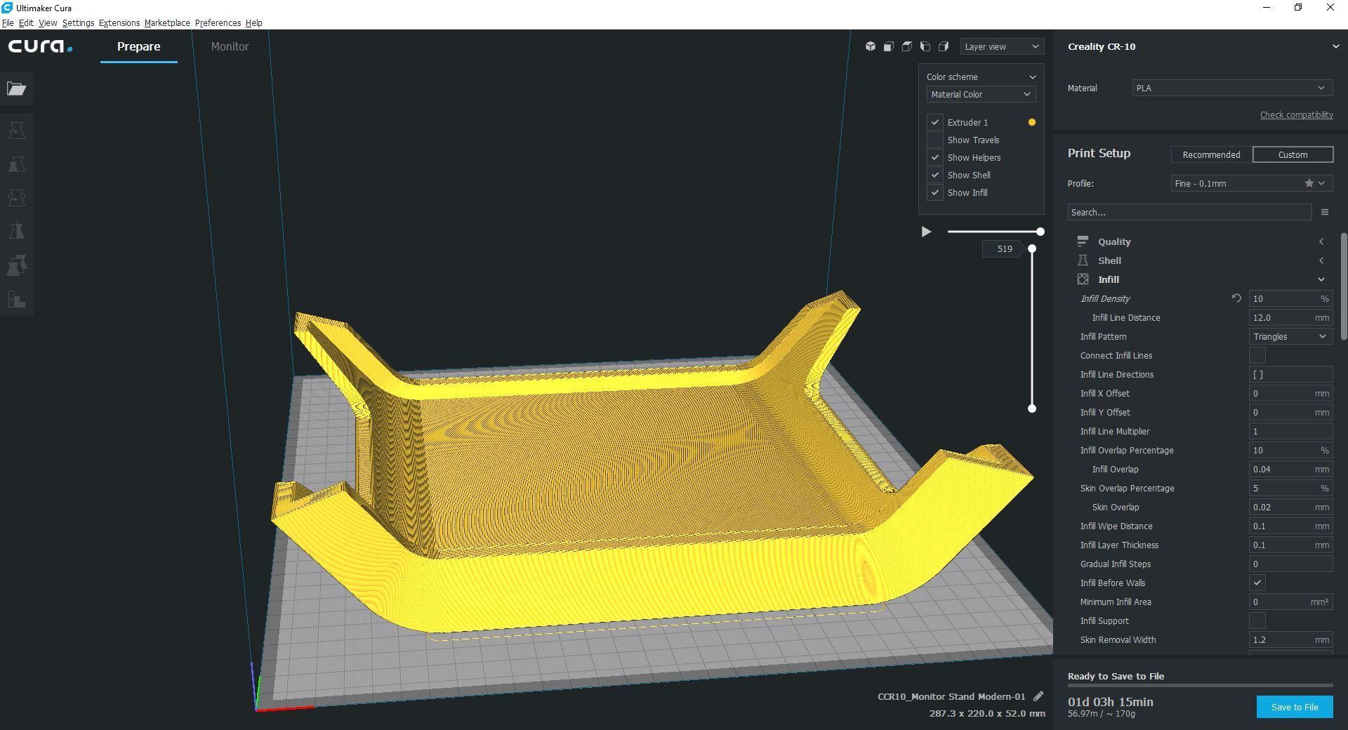Click the settings Search field

point(1189,212)
